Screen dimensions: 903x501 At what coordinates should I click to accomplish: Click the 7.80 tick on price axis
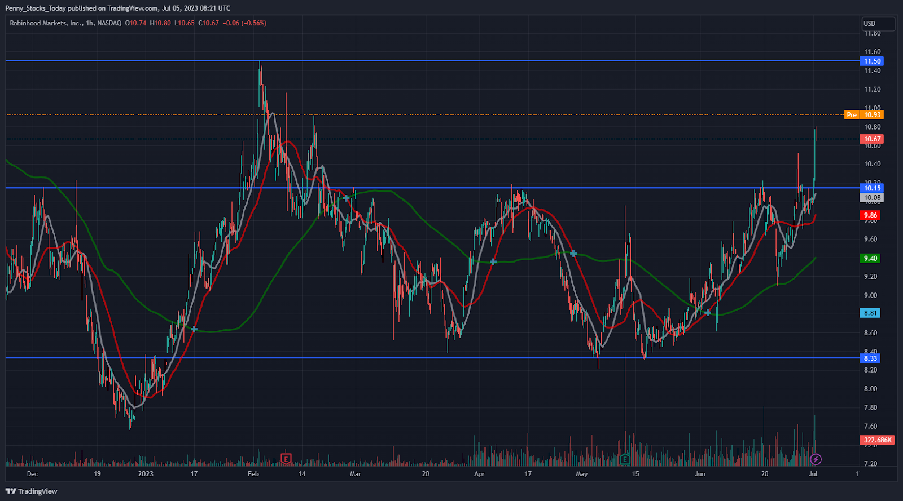coord(871,407)
